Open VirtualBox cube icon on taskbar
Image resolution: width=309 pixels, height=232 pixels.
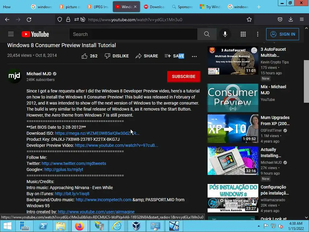(x=136, y=226)
